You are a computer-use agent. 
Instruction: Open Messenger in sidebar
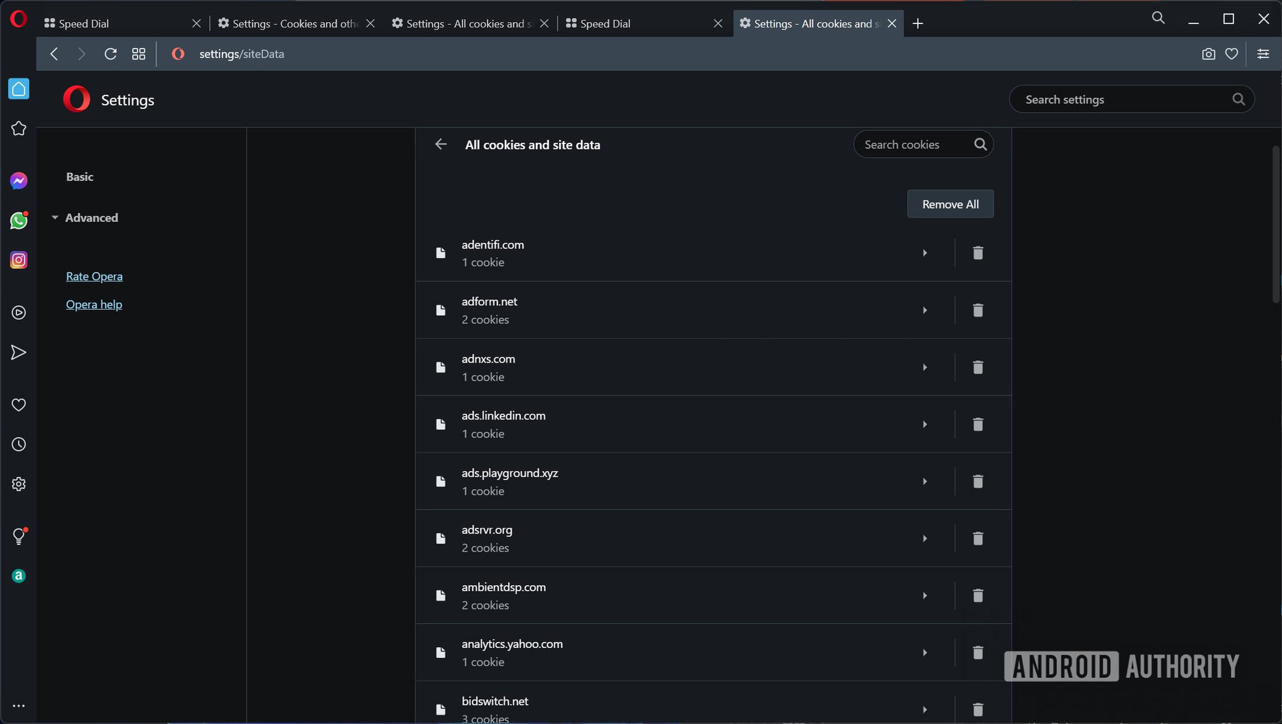[19, 181]
